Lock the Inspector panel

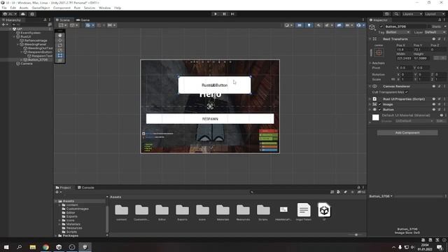[440, 20]
